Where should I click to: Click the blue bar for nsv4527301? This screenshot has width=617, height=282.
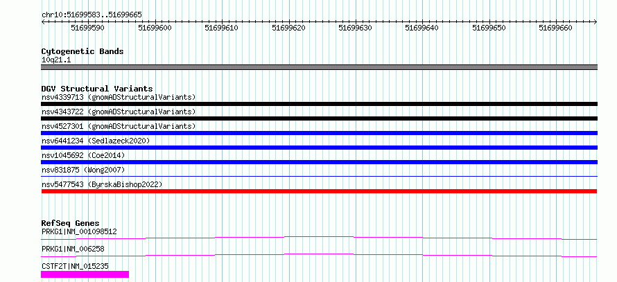point(319,133)
